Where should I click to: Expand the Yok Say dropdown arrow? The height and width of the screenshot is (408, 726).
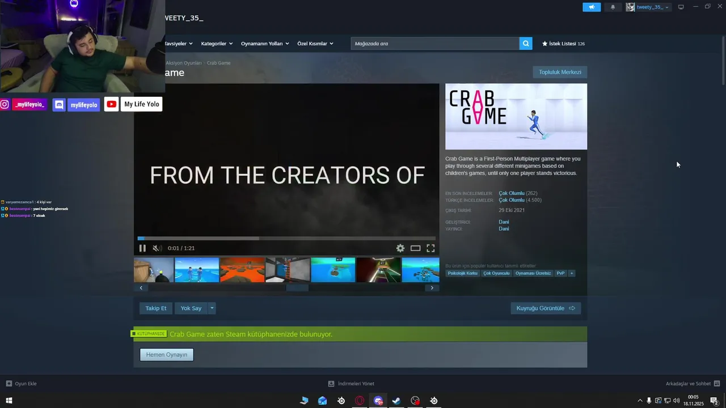212,308
